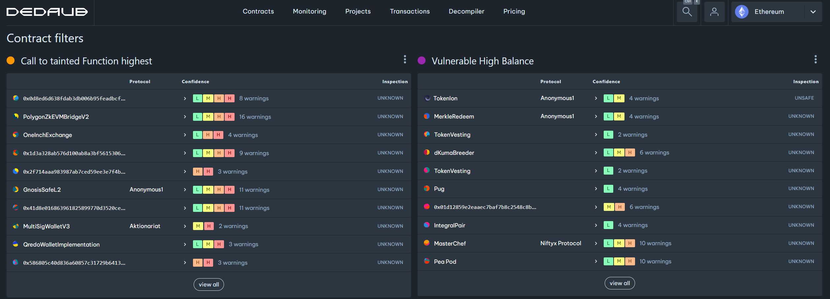Expand confidence chevron for dKumaBreeder
The width and height of the screenshot is (830, 299).
point(596,153)
